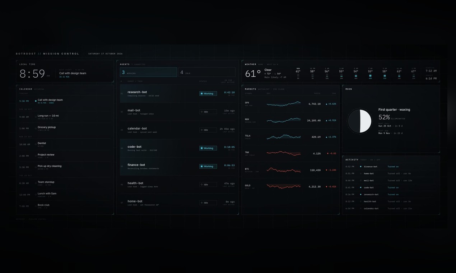Open the Grocery pickup calendar event
456x273 pixels.
[65, 128]
